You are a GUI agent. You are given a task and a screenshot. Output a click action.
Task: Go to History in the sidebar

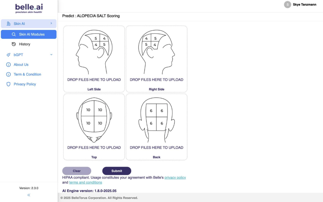point(25,44)
